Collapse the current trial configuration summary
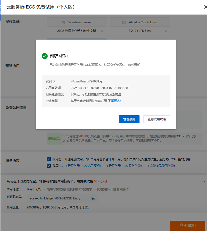 [203, 181]
